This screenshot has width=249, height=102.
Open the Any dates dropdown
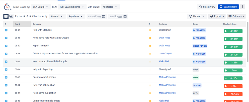click(76, 16)
